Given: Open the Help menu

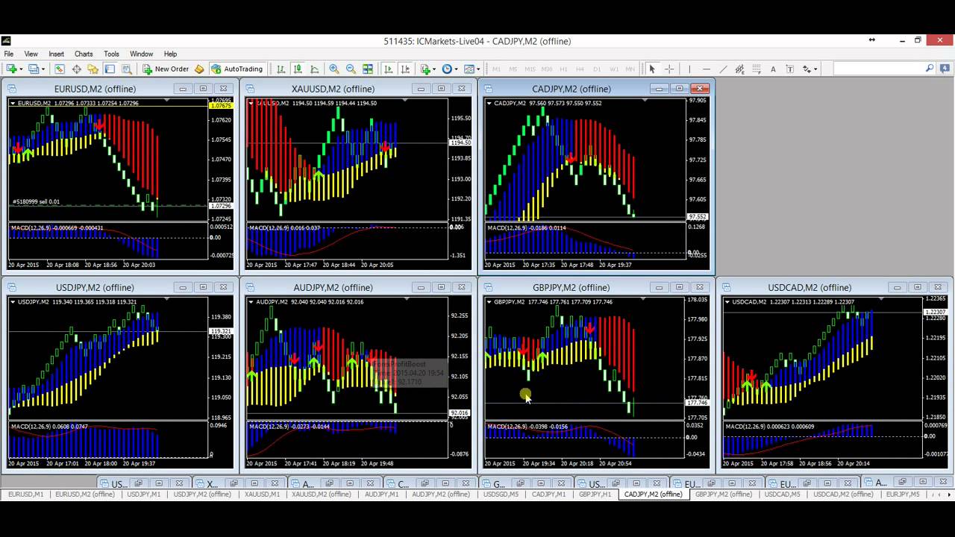Looking at the screenshot, I should 170,54.
